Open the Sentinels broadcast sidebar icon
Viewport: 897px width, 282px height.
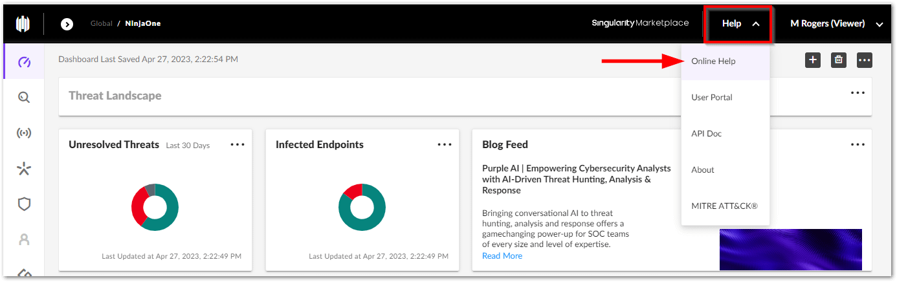point(24,133)
